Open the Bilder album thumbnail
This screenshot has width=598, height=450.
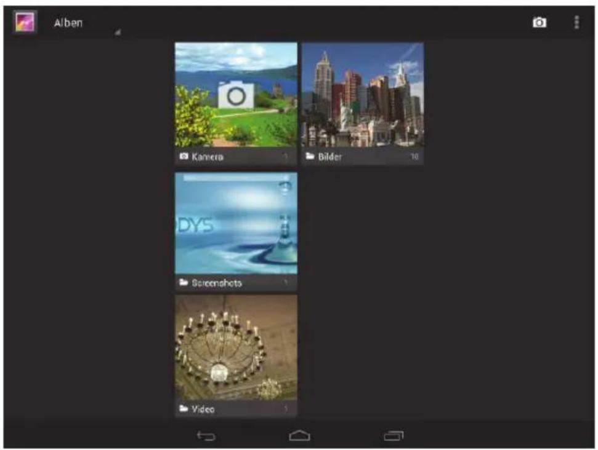pyautogui.click(x=363, y=95)
